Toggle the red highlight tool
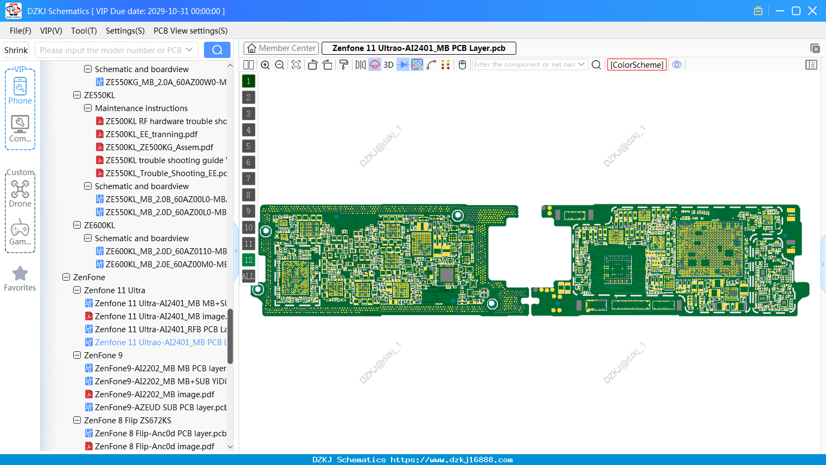This screenshot has width=826, height=465. [x=375, y=64]
